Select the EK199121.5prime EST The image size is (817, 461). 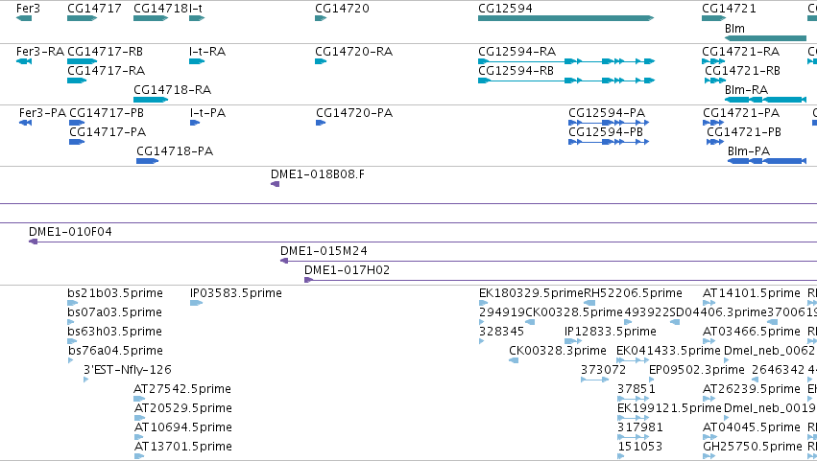[633, 418]
